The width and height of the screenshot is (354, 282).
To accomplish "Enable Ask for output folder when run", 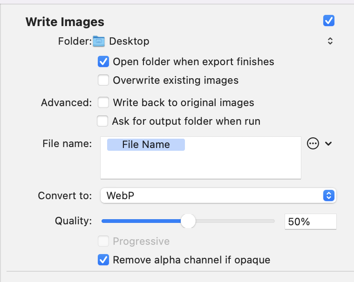I will coord(102,121).
